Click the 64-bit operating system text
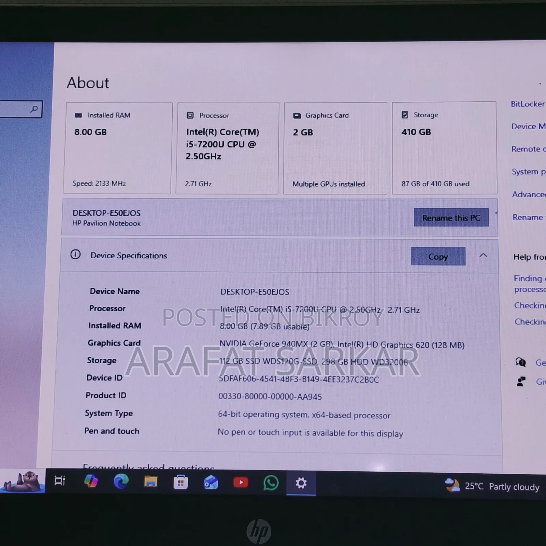Image resolution: width=546 pixels, height=546 pixels. (x=304, y=415)
